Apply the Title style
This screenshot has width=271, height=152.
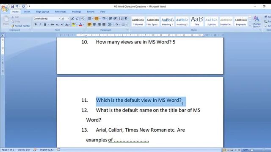point(196,22)
